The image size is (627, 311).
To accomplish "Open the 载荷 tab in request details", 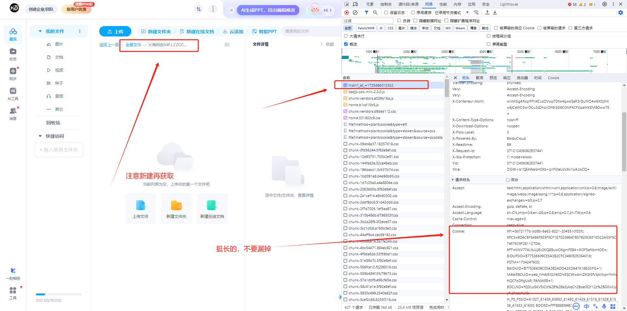I will 479,78.
